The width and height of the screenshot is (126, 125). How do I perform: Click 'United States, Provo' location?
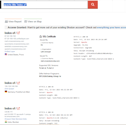[16, 54]
